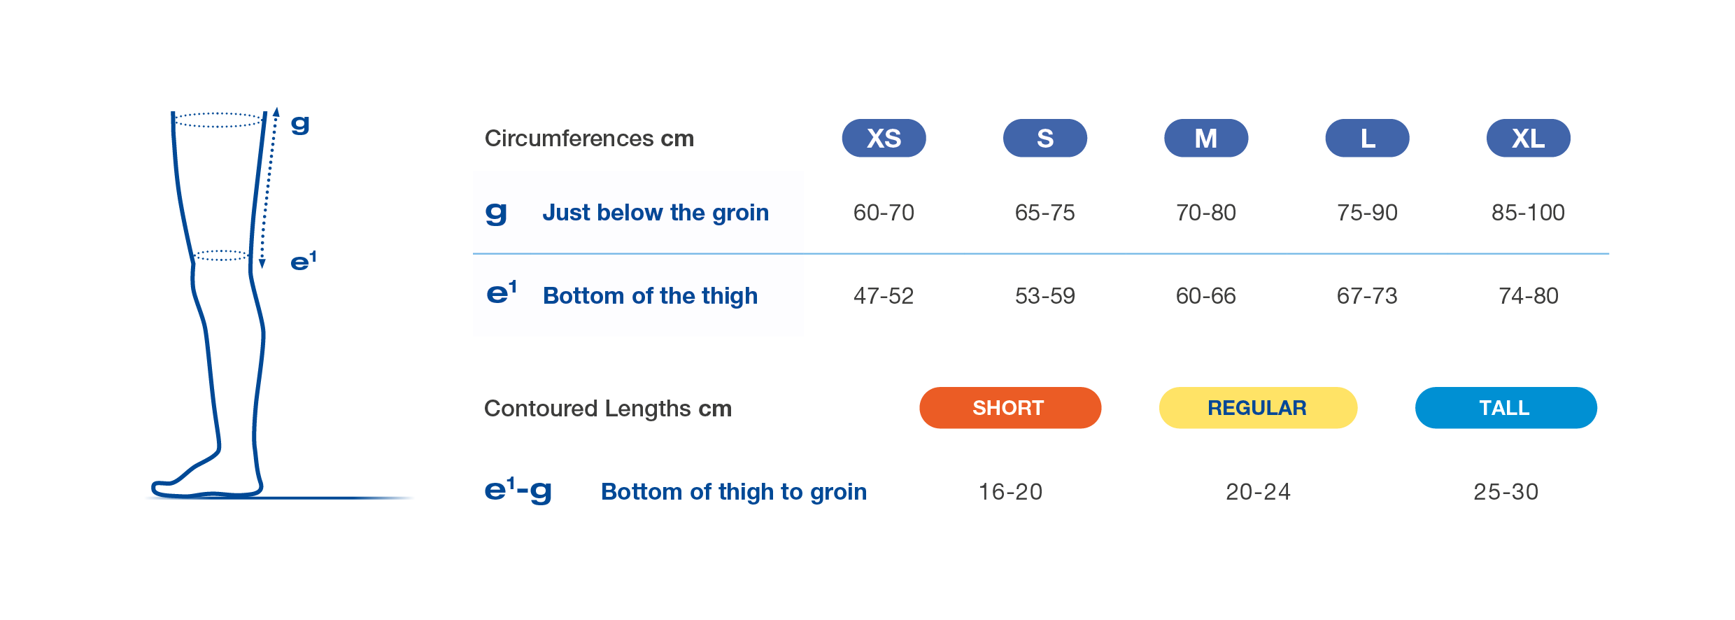Choose the M size badge
Image resolution: width=1735 pixels, height=620 pixels.
pyautogui.click(x=1205, y=138)
